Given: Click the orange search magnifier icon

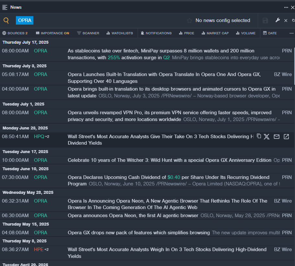Looking at the screenshot, I should coord(6,20).
